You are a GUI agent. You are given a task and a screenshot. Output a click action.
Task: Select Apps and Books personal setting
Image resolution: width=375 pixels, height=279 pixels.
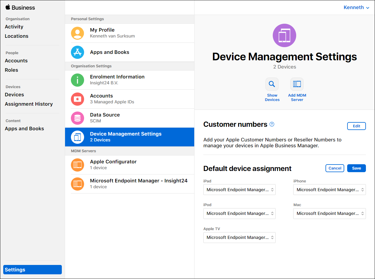tap(129, 52)
